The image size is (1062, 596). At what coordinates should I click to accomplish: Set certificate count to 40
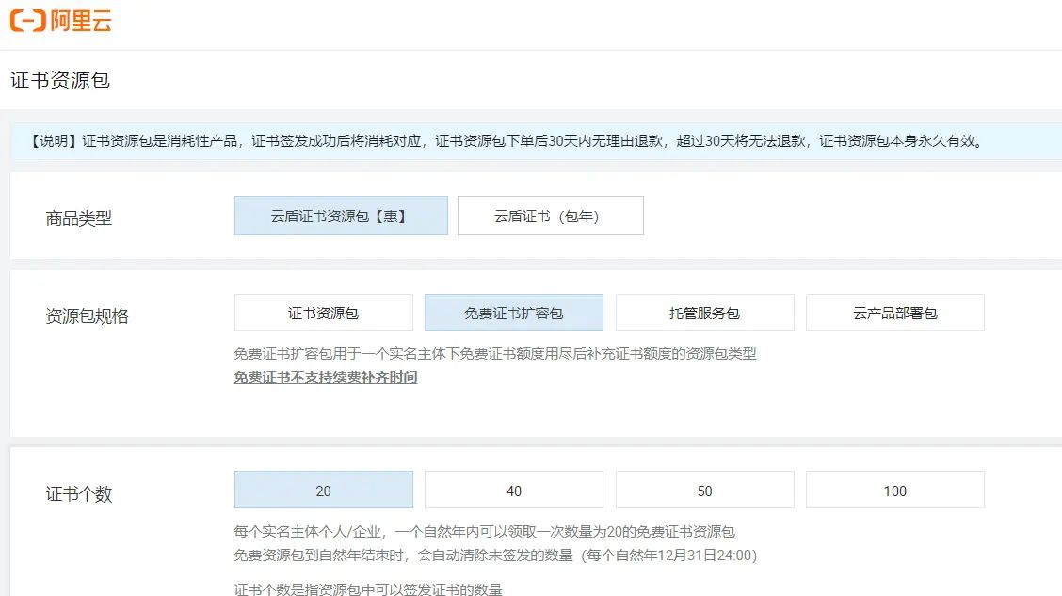(514, 491)
